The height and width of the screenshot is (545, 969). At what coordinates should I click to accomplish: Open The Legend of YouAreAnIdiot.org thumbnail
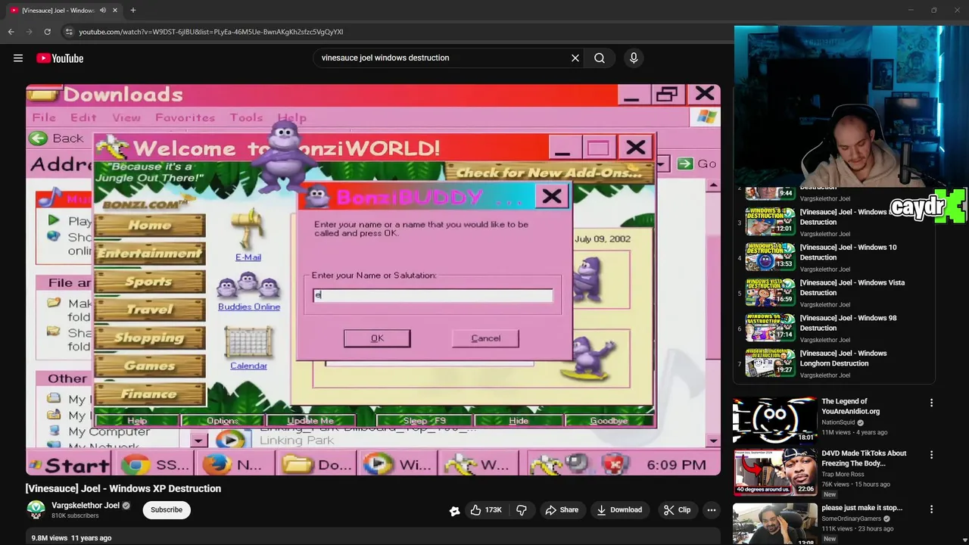point(774,419)
